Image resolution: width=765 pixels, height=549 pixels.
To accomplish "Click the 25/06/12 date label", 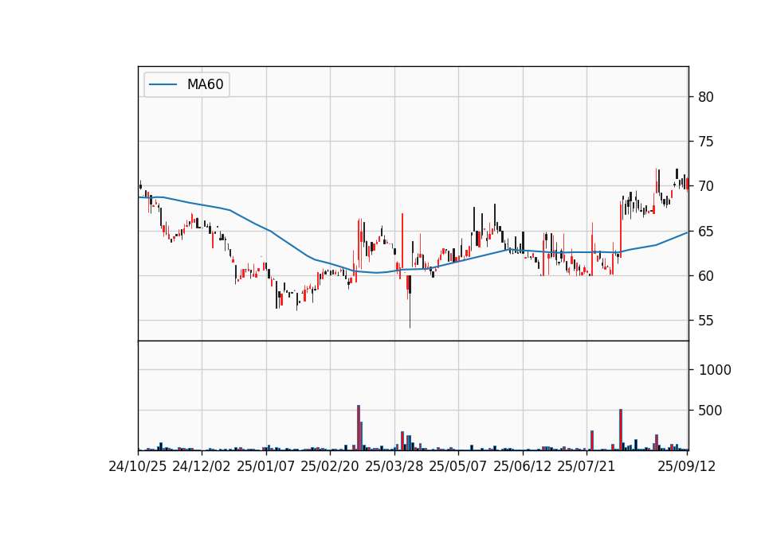I will click(523, 467).
